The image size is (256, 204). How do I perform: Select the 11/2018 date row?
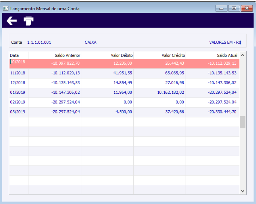tap(125, 73)
